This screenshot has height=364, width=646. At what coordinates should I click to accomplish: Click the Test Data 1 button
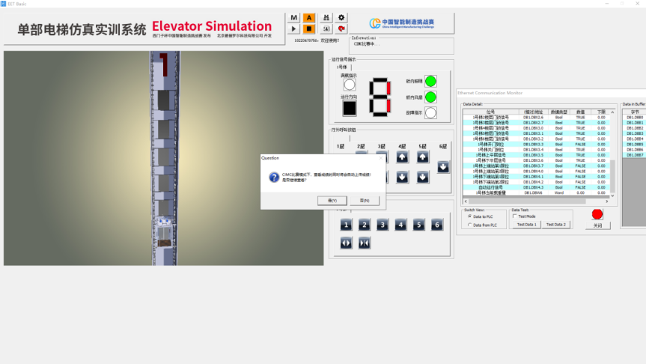527,225
